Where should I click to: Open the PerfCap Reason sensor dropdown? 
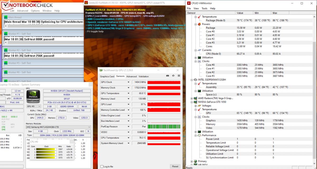(x=128, y=127)
